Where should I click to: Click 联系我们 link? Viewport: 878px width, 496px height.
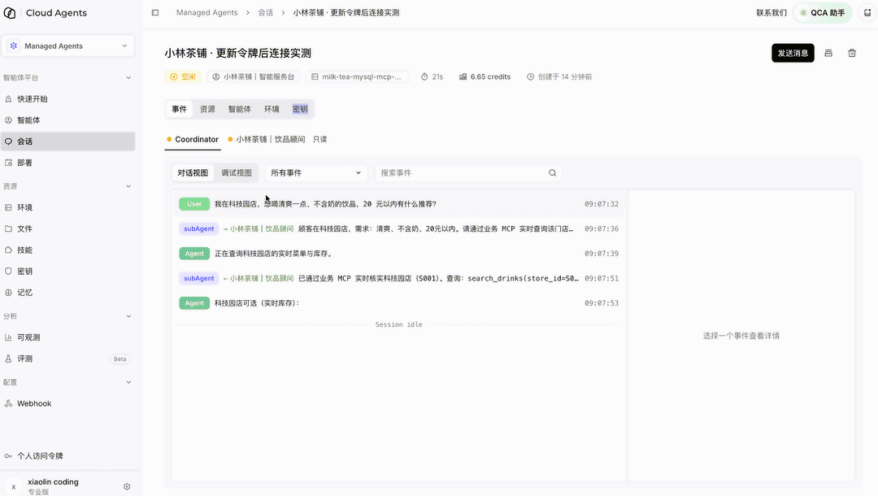[x=771, y=12]
